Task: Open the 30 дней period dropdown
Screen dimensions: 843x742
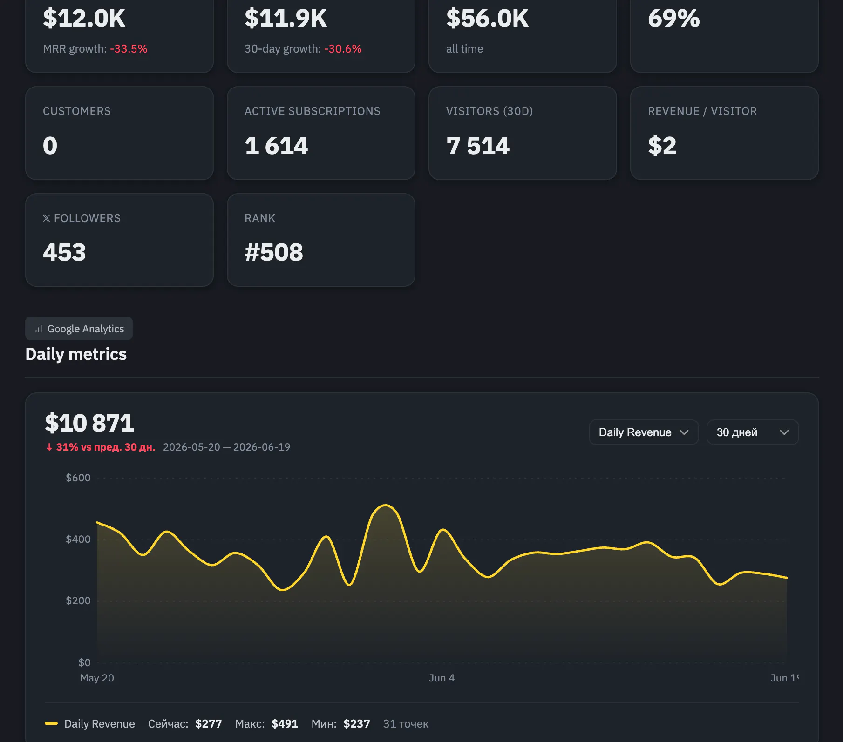Action: 753,432
